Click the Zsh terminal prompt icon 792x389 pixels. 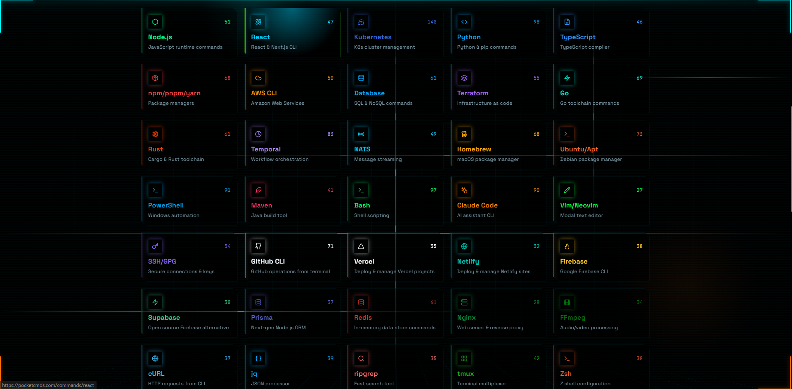(567, 358)
